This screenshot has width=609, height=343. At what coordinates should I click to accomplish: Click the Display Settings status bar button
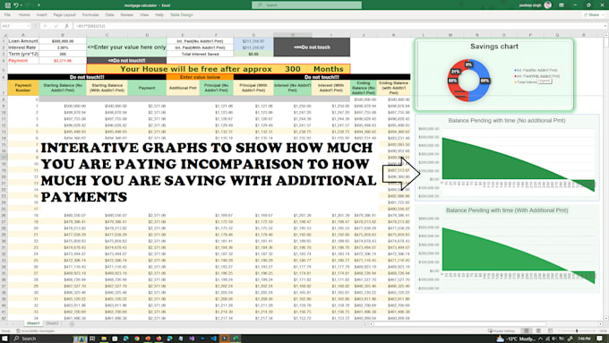coord(502,330)
